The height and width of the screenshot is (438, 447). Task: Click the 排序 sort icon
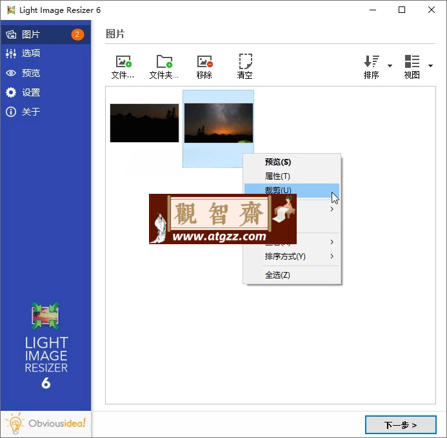coord(371,67)
